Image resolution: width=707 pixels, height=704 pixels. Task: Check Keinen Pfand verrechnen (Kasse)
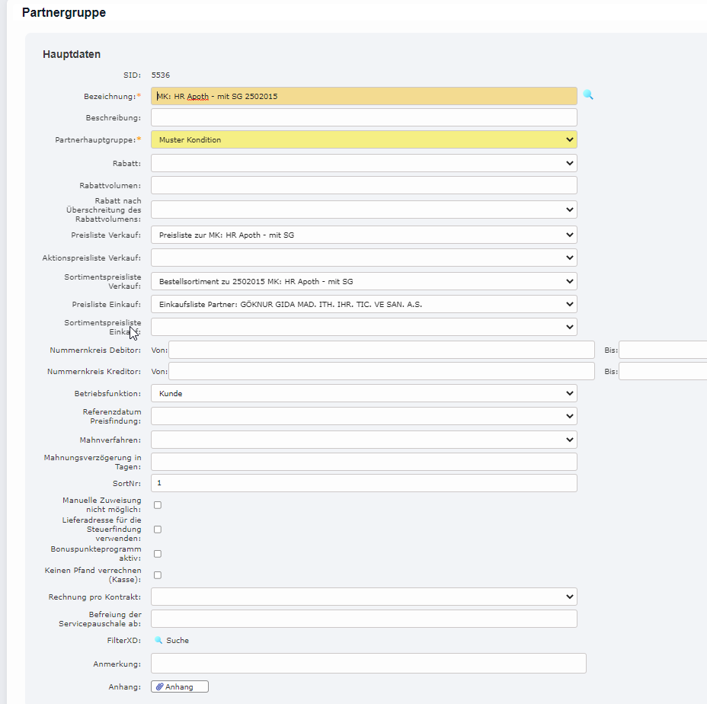point(158,575)
